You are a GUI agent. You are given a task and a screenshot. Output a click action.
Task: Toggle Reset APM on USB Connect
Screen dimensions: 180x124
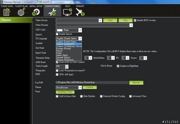click(57, 62)
